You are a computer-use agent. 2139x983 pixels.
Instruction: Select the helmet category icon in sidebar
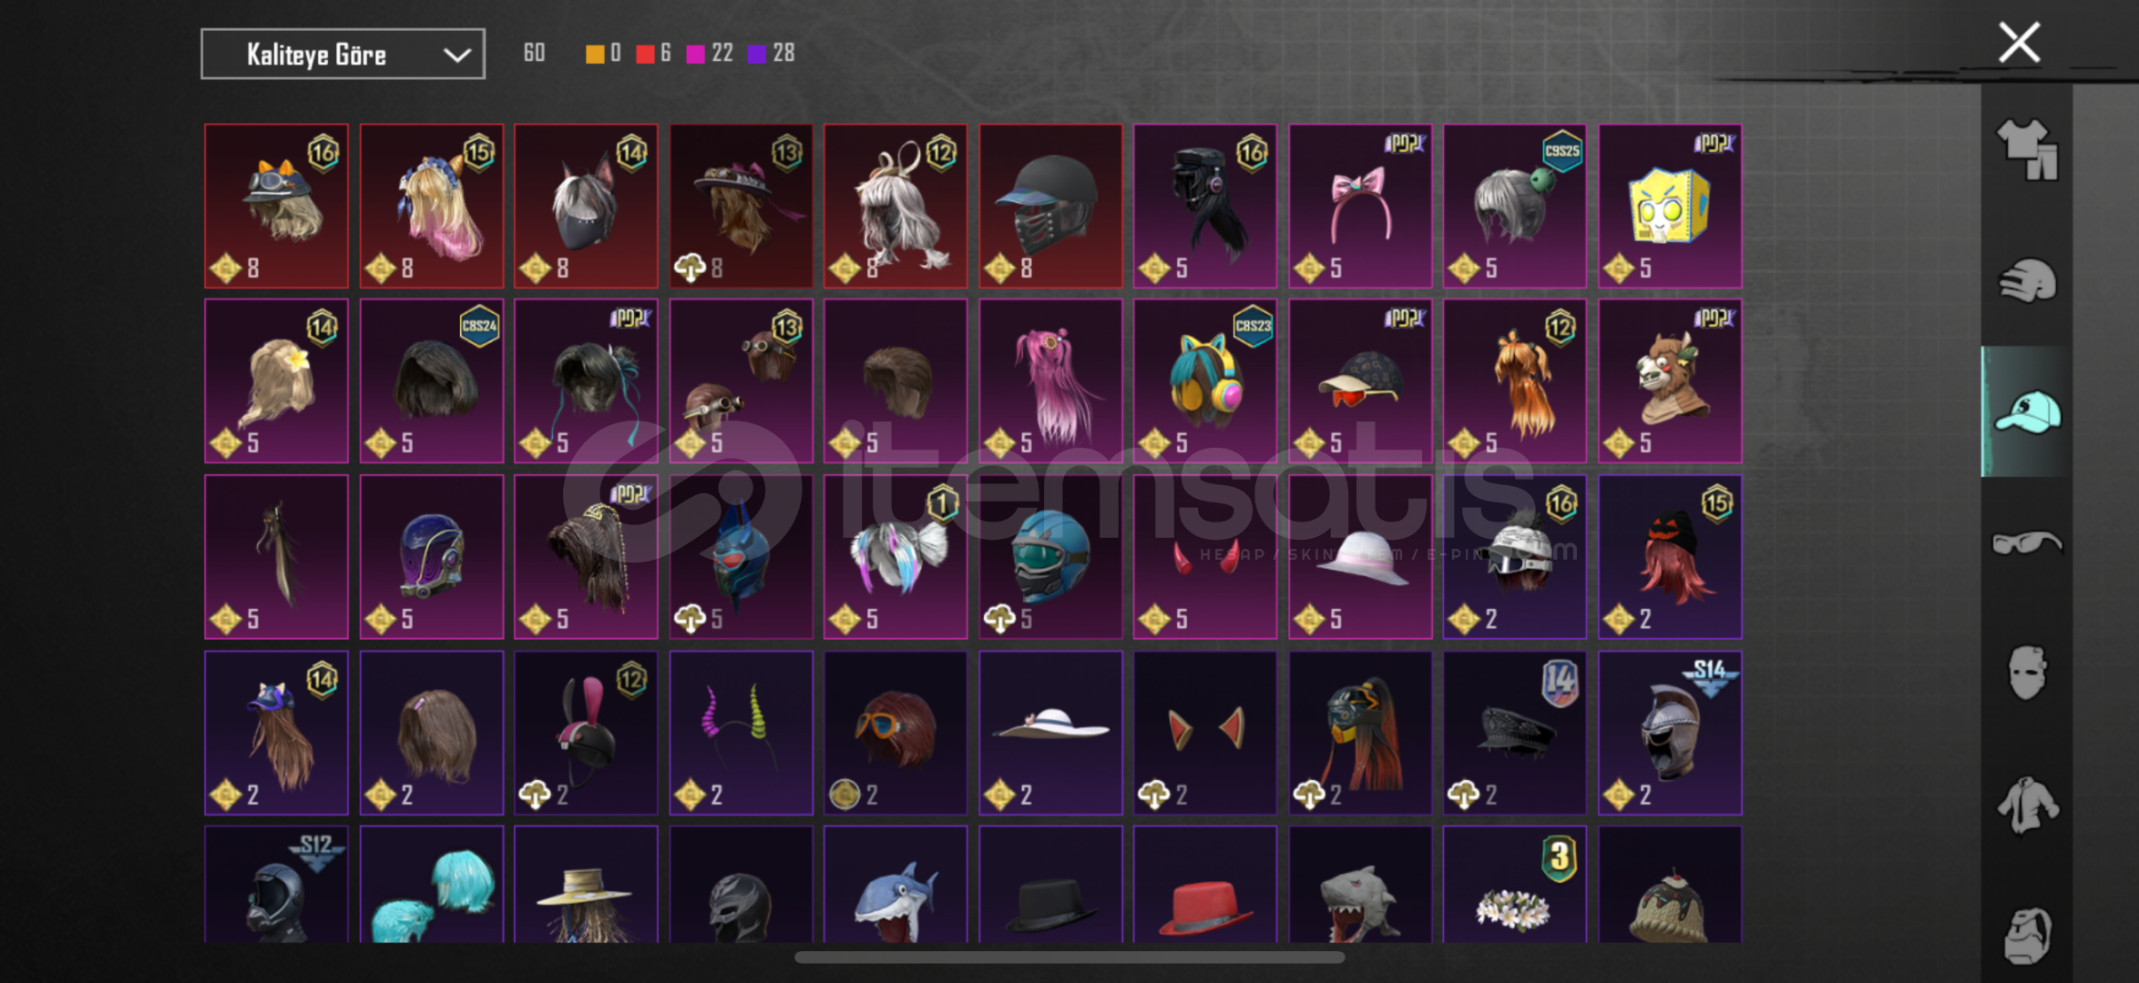[2027, 280]
